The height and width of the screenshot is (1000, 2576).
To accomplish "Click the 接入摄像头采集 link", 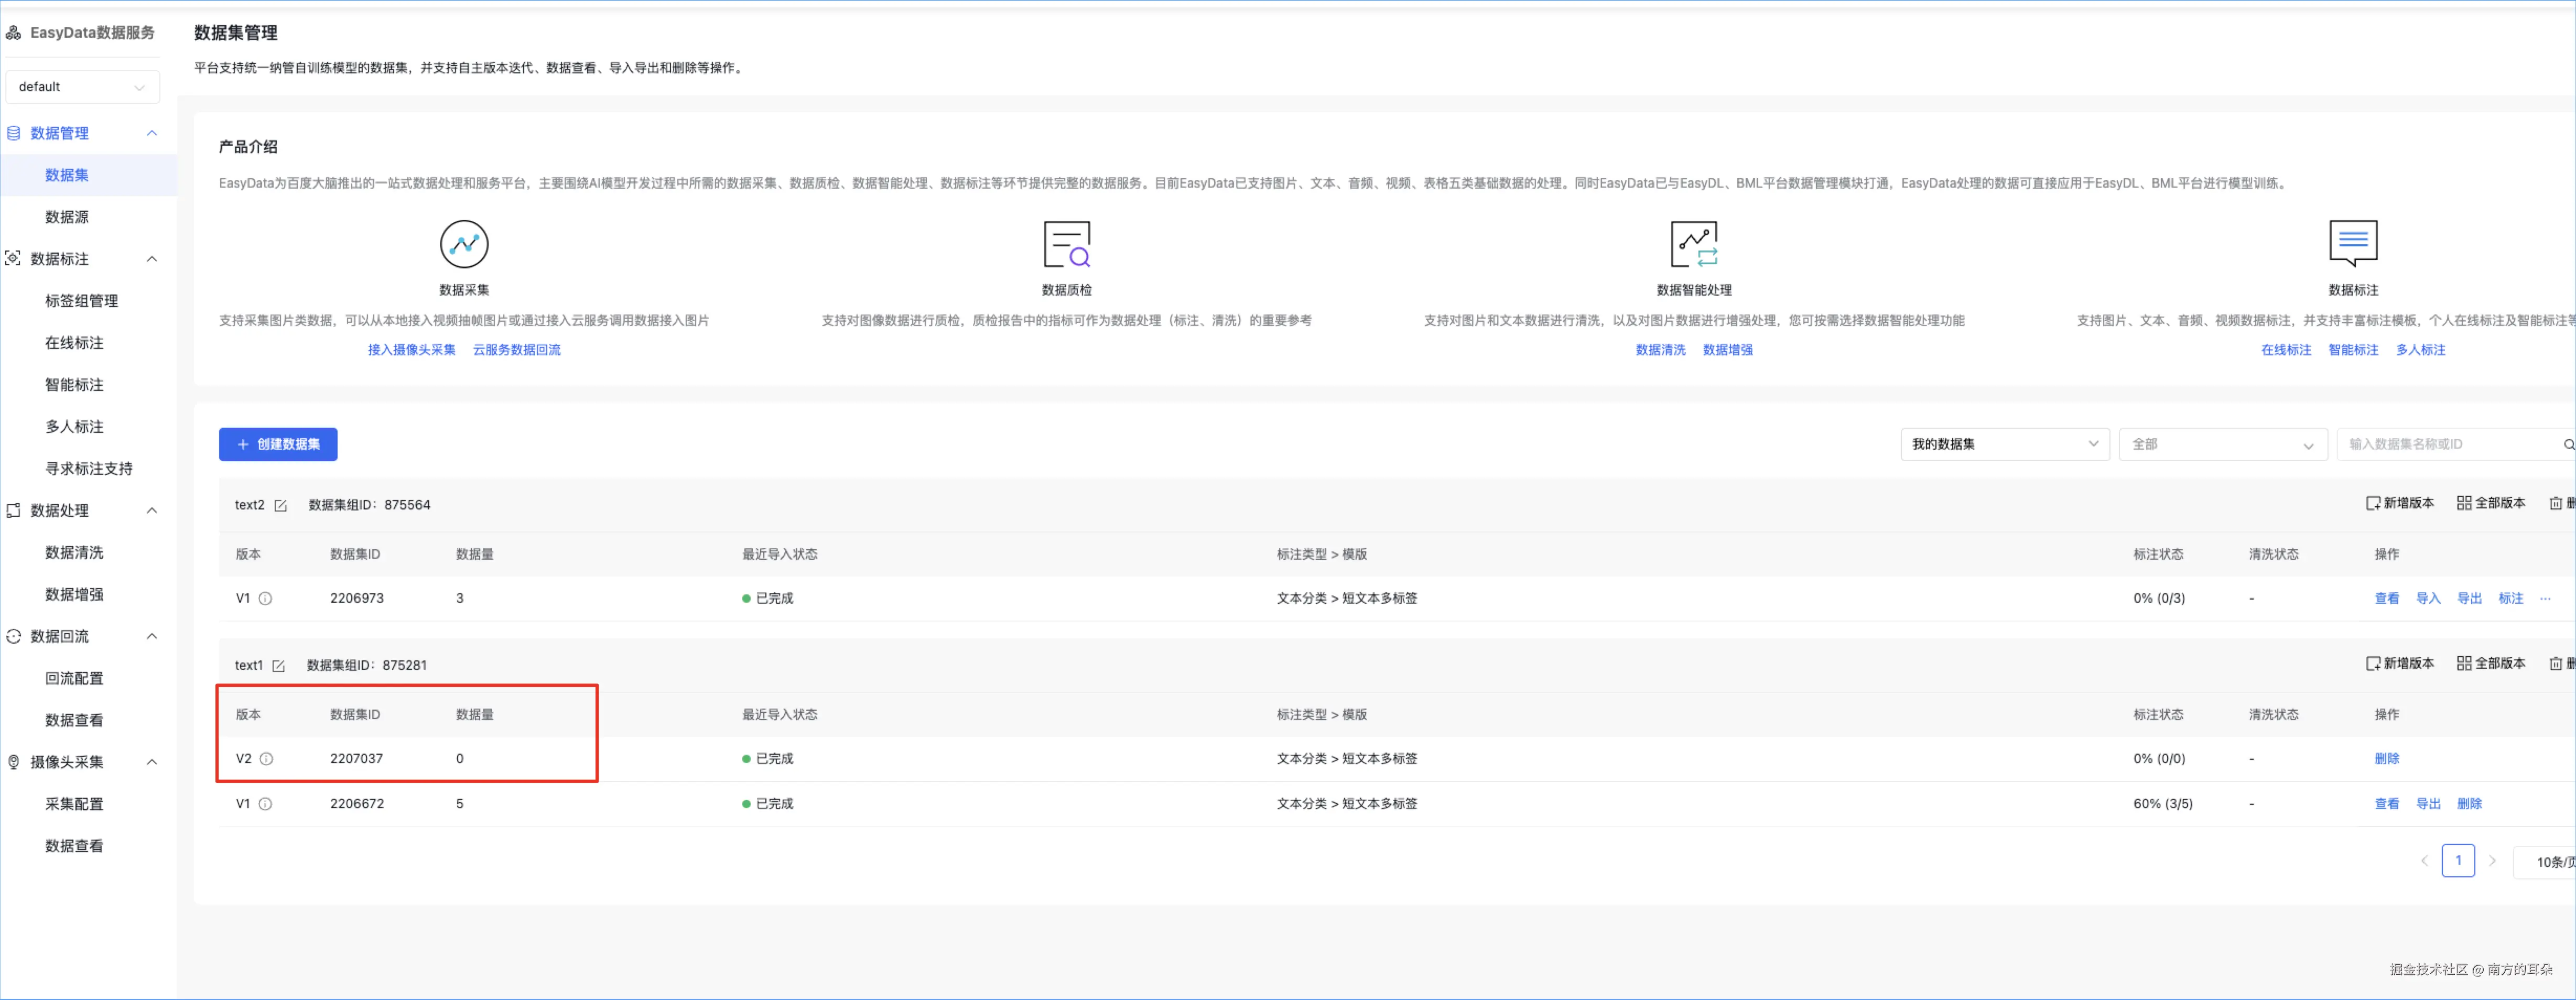I will [411, 350].
